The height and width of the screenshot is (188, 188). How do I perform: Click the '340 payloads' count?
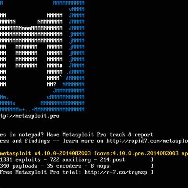pos(19,166)
